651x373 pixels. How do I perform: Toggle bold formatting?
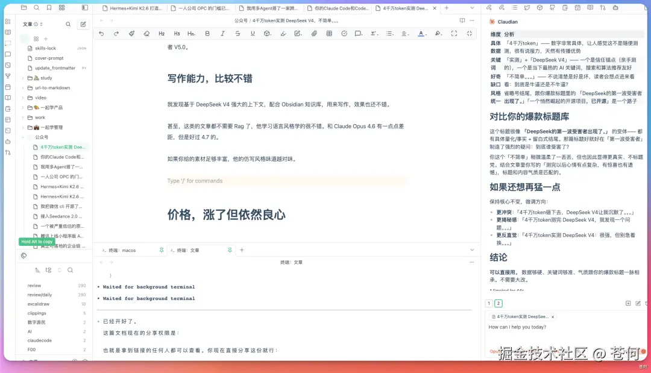[x=207, y=34]
